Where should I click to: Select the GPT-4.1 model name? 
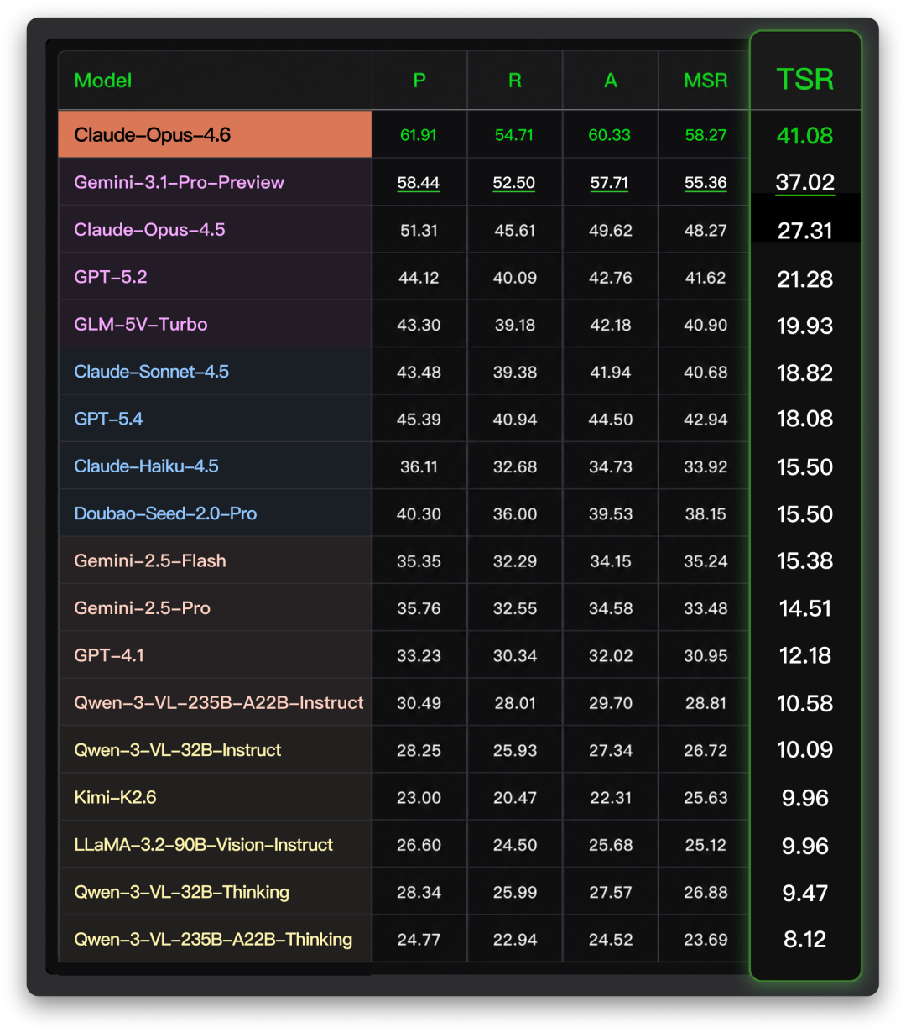pyautogui.click(x=109, y=655)
